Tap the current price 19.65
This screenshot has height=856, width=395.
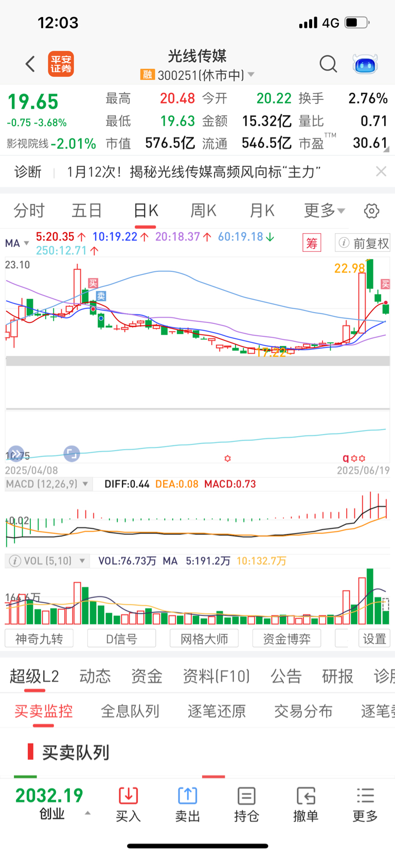pos(33,102)
